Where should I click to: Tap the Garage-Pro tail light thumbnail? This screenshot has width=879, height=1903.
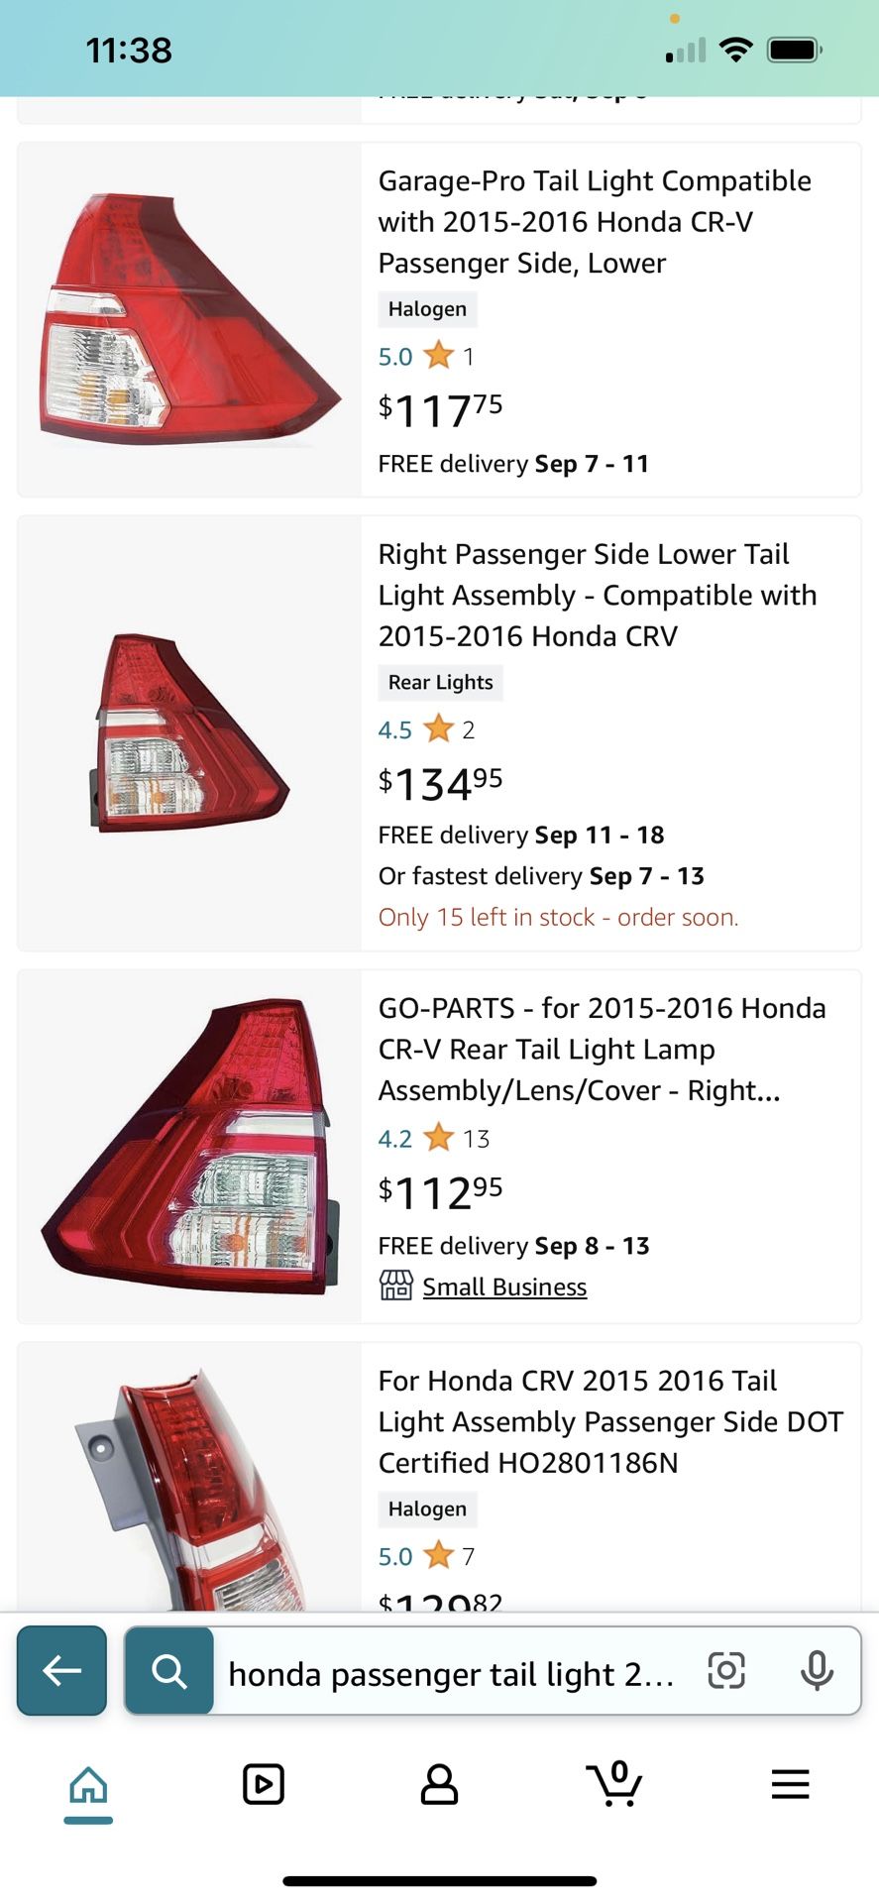[189, 317]
